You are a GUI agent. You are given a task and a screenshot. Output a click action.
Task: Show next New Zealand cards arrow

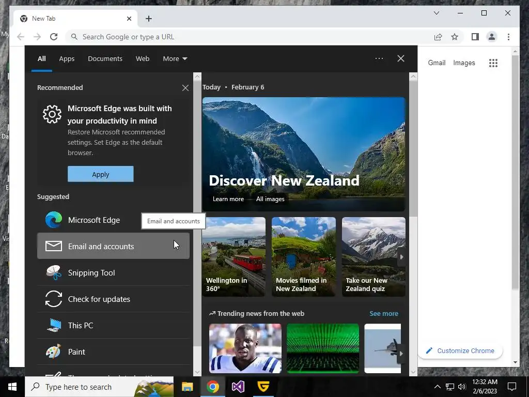[401, 257]
